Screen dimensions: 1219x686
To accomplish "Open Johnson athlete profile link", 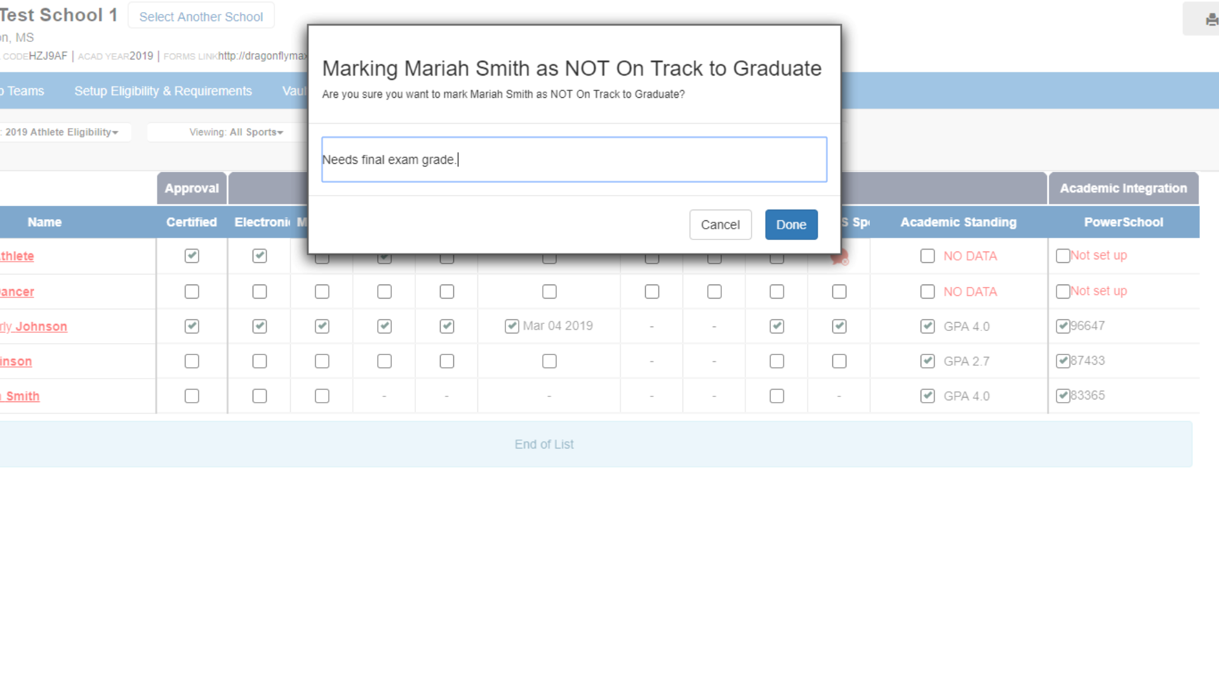I will 40,326.
